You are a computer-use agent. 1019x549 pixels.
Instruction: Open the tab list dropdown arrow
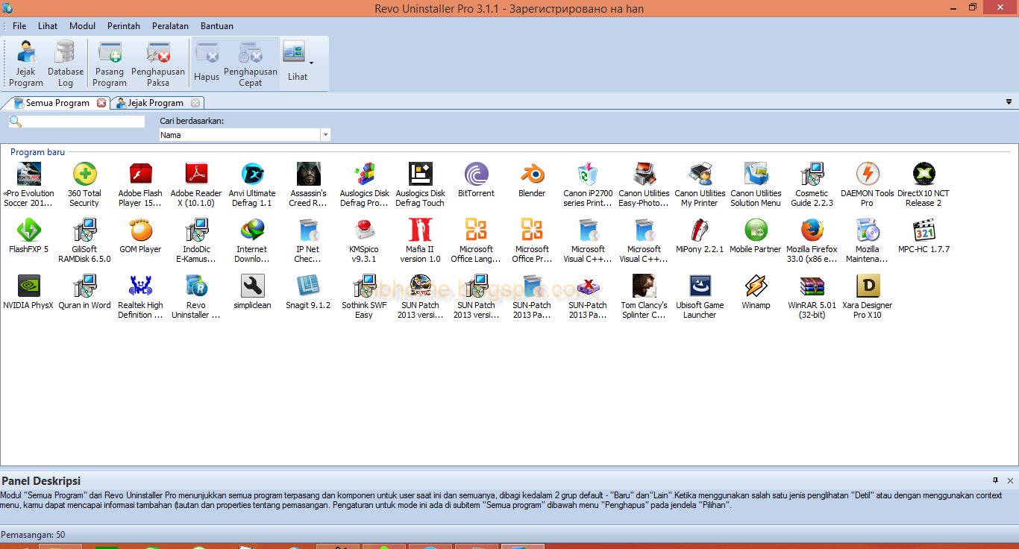point(1009,102)
